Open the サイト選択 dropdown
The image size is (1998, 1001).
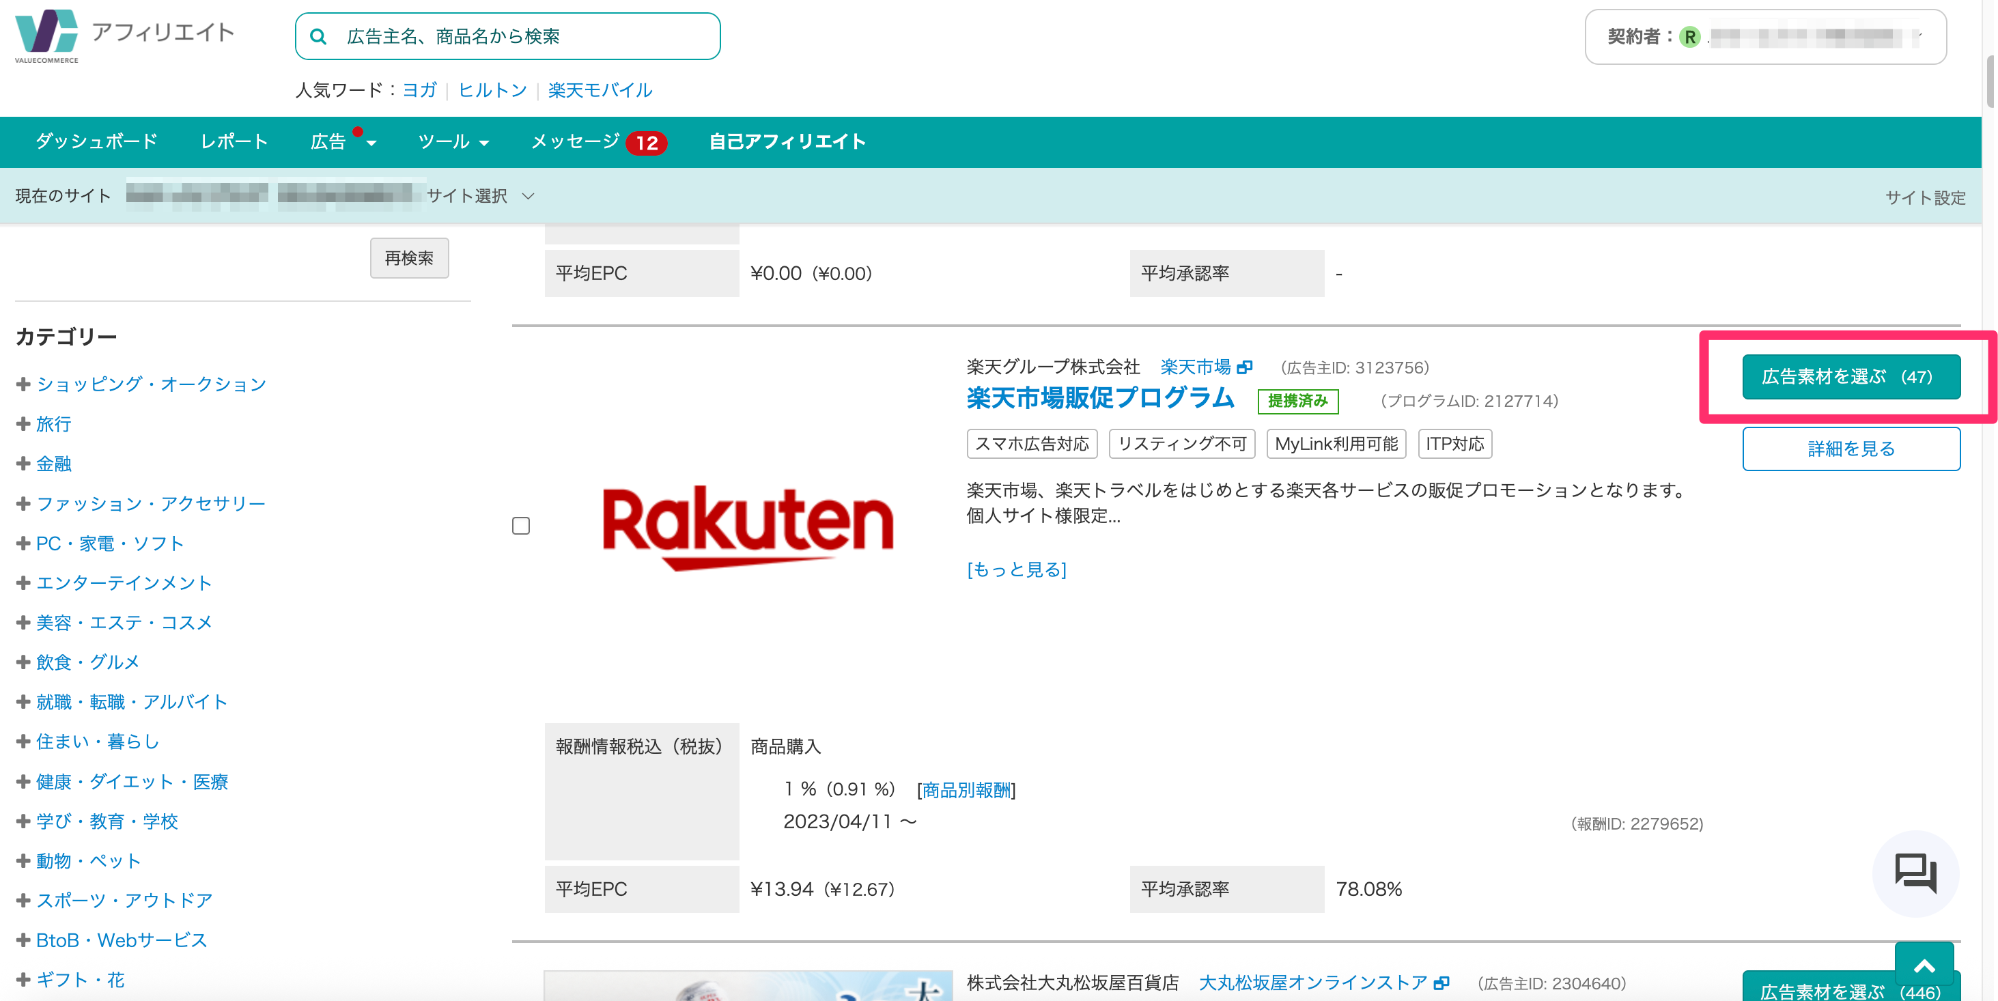pyautogui.click(x=480, y=196)
